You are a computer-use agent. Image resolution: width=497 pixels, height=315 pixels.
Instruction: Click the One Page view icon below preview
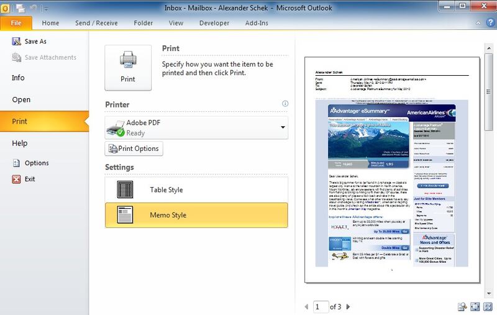coord(475,306)
